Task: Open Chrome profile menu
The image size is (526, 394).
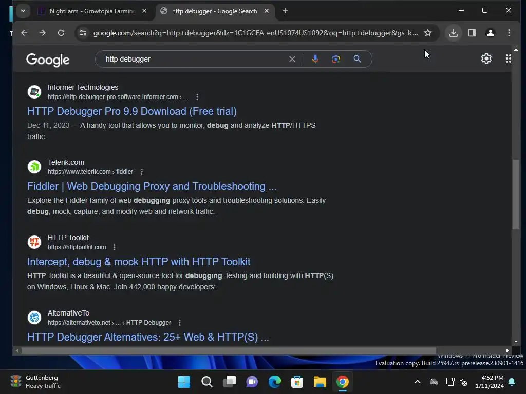Action: pyautogui.click(x=491, y=33)
